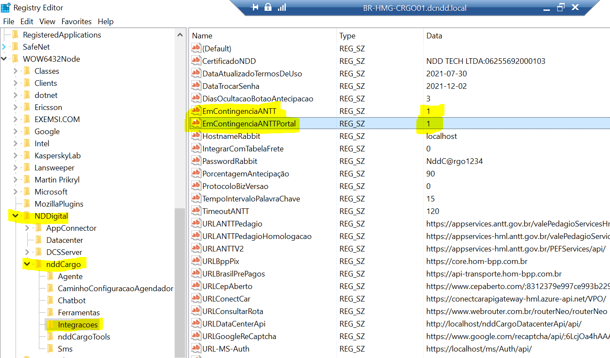Click the pin icon in remote session bar
This screenshot has height=358, width=610.
(255, 7)
